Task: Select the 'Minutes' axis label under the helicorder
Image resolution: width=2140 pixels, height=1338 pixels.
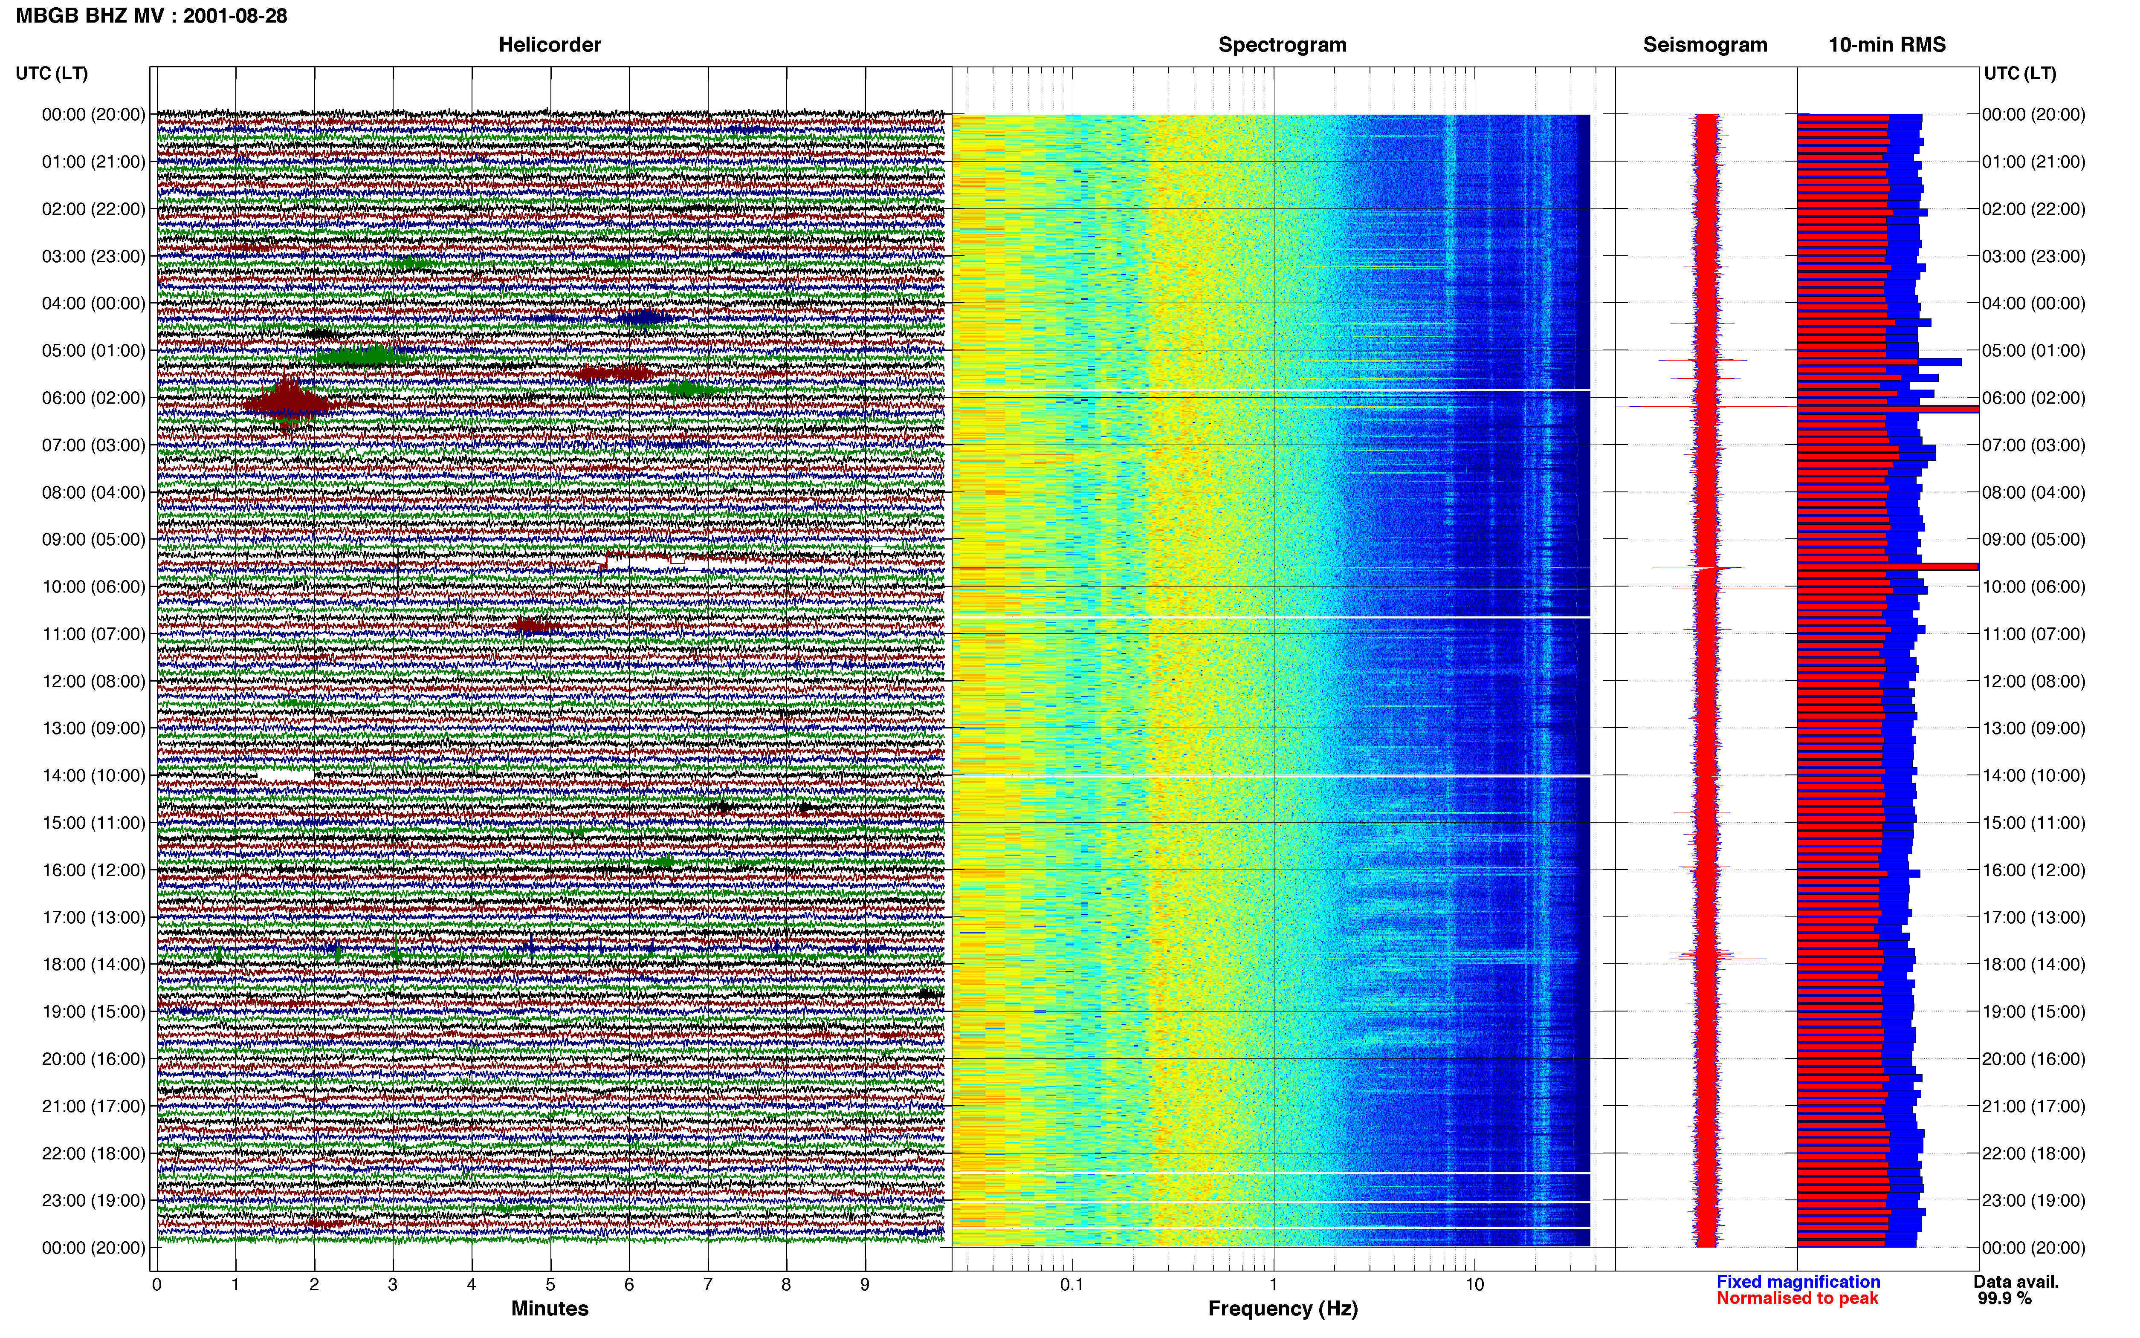Action: tap(550, 1308)
